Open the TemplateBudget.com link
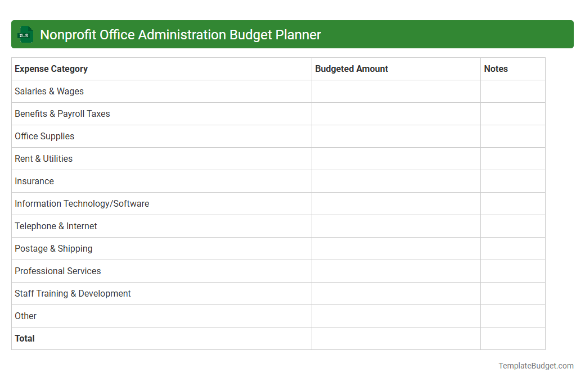 pyautogui.click(x=535, y=366)
